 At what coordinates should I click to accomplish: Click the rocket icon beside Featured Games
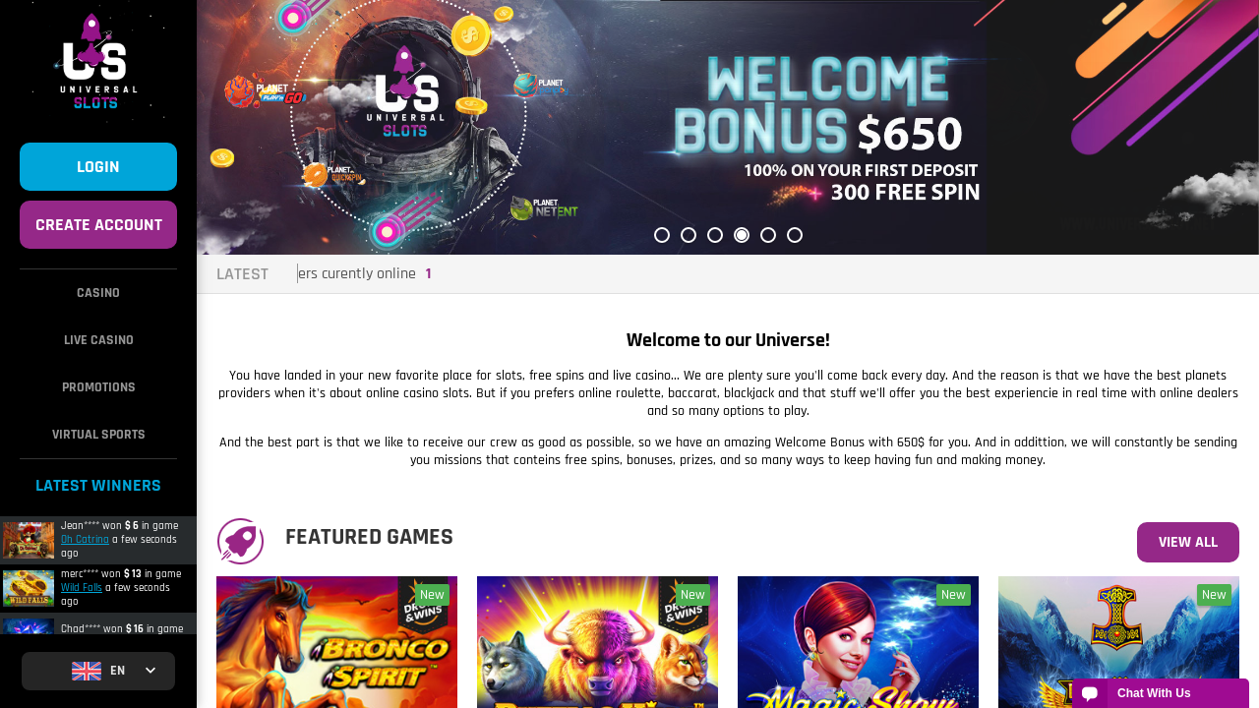pos(240,541)
